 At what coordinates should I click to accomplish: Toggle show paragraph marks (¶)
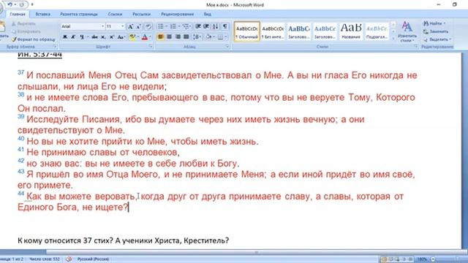[x=224, y=26]
